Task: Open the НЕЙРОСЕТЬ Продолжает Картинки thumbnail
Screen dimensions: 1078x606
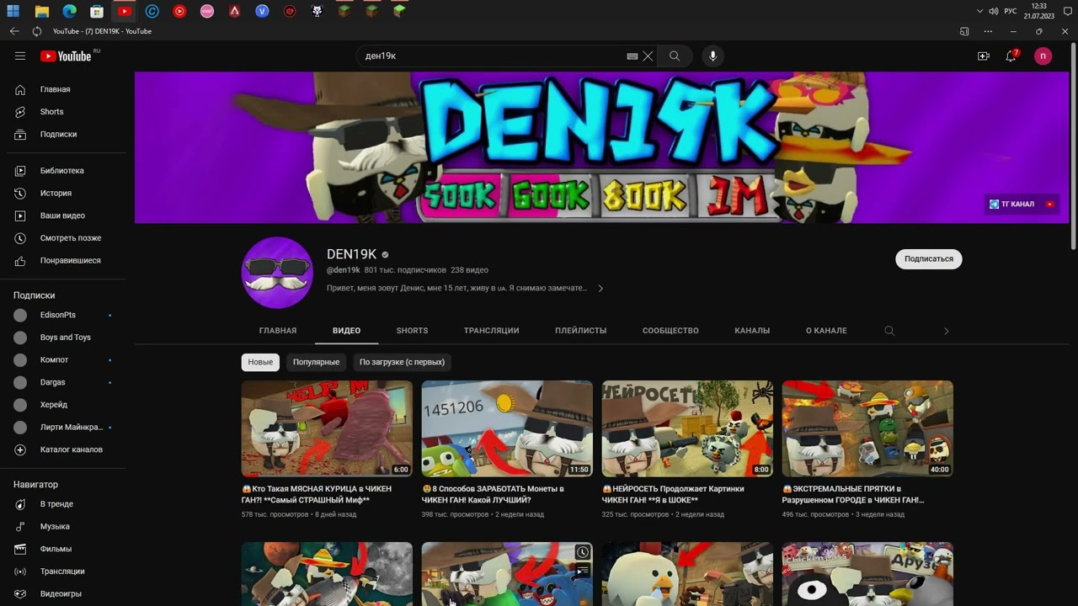Action: (x=687, y=428)
